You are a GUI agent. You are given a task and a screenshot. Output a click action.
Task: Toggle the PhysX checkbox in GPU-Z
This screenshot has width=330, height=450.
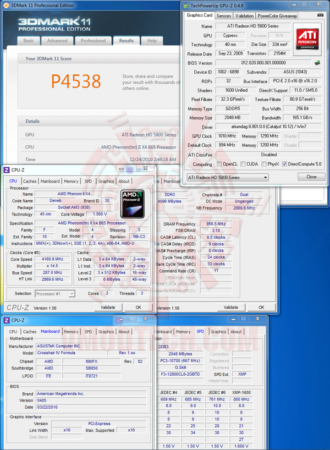[264, 164]
